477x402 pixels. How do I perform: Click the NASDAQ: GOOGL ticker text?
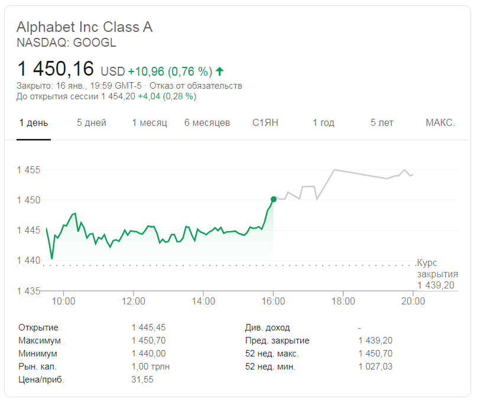pyautogui.click(x=66, y=43)
